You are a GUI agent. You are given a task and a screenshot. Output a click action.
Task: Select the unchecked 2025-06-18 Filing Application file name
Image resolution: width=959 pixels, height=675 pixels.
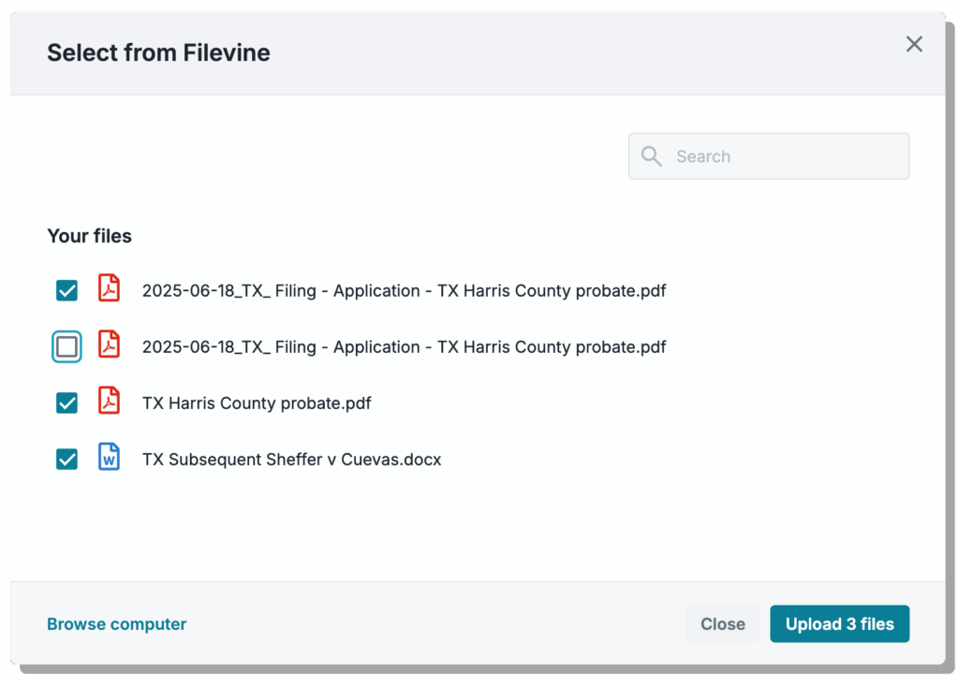(x=404, y=347)
